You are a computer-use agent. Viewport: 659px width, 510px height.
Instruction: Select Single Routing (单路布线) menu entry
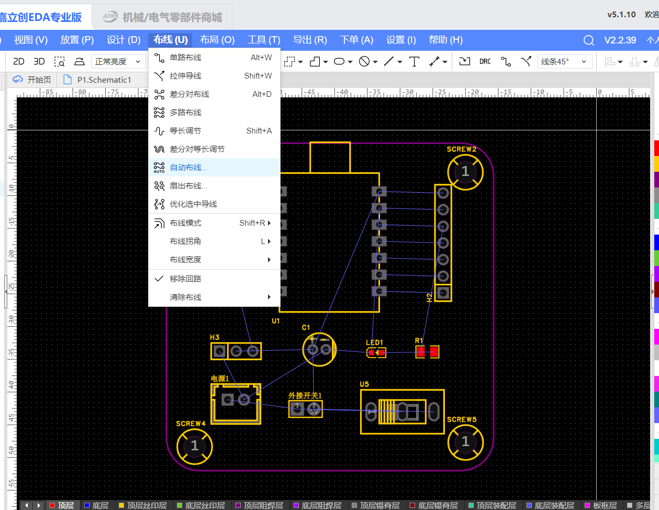[214, 58]
